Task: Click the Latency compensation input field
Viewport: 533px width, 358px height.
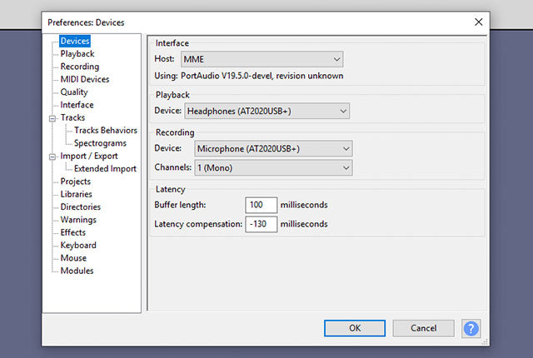Action: tap(262, 224)
